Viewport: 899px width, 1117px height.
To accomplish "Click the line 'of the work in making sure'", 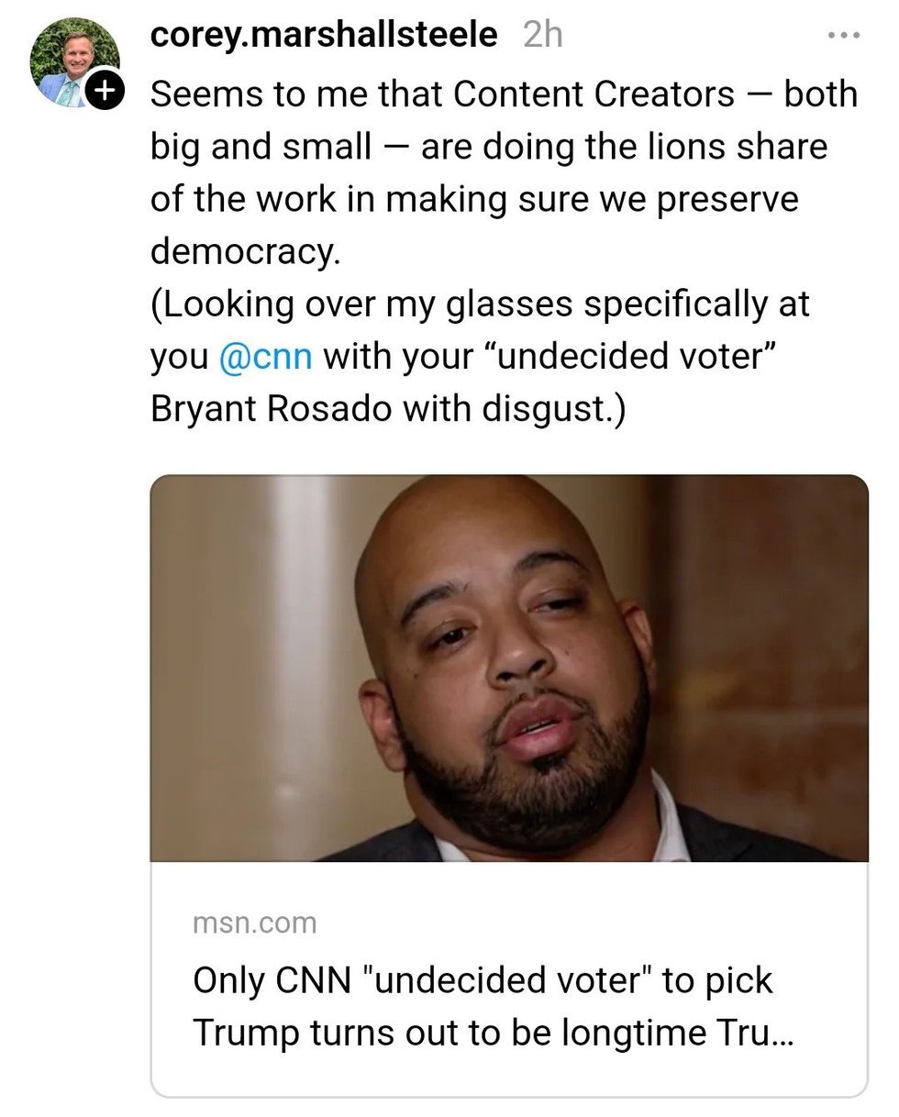I will coord(473,199).
